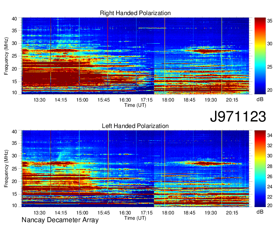Select 18:45 time tick under Right Handed plot

(189, 100)
